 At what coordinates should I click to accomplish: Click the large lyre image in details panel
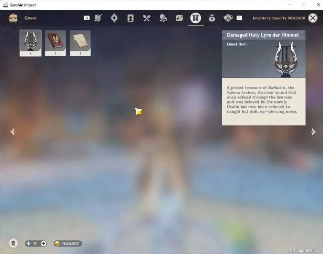pyautogui.click(x=285, y=59)
